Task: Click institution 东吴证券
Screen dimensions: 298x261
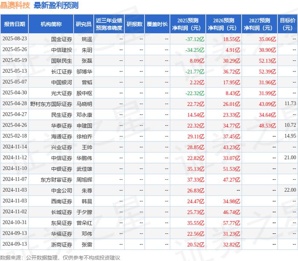Action: (62, 223)
